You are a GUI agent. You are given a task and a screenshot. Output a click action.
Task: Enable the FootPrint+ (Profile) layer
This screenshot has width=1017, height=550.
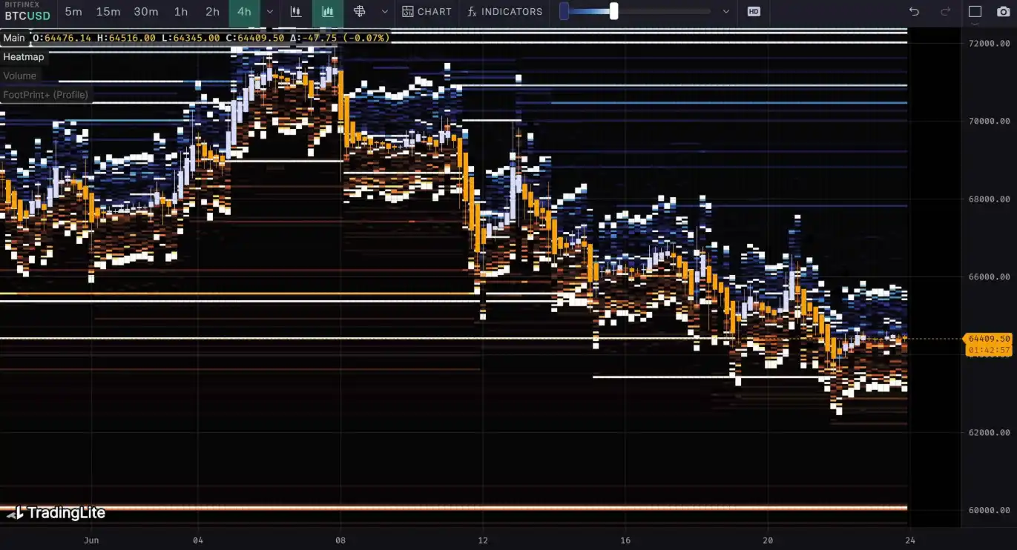tap(46, 95)
